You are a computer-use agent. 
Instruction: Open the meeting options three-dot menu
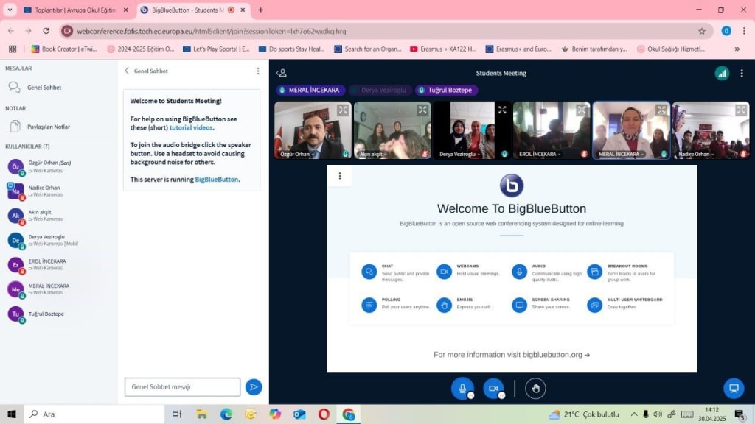coord(742,73)
